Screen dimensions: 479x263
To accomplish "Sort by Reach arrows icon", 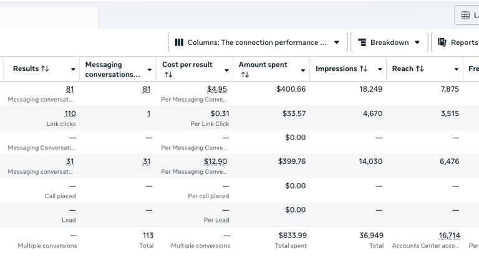I will pos(420,69).
